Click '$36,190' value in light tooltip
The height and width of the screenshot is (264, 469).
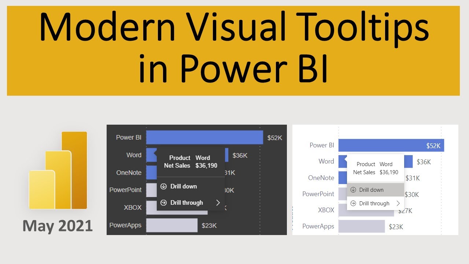click(389, 172)
